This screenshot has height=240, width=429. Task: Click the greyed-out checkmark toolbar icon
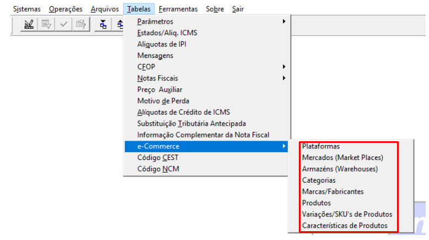click(x=63, y=24)
